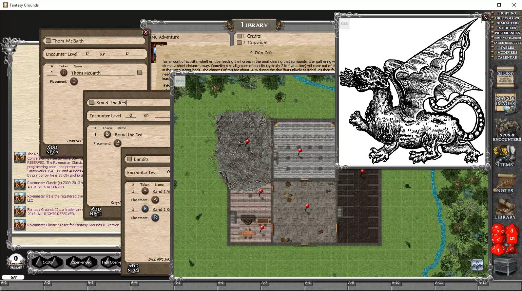
Task: Click Encounter Level field in Thom McGaith
Action: click(x=87, y=54)
